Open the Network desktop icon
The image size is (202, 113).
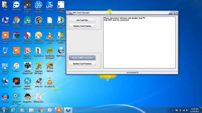5,83
